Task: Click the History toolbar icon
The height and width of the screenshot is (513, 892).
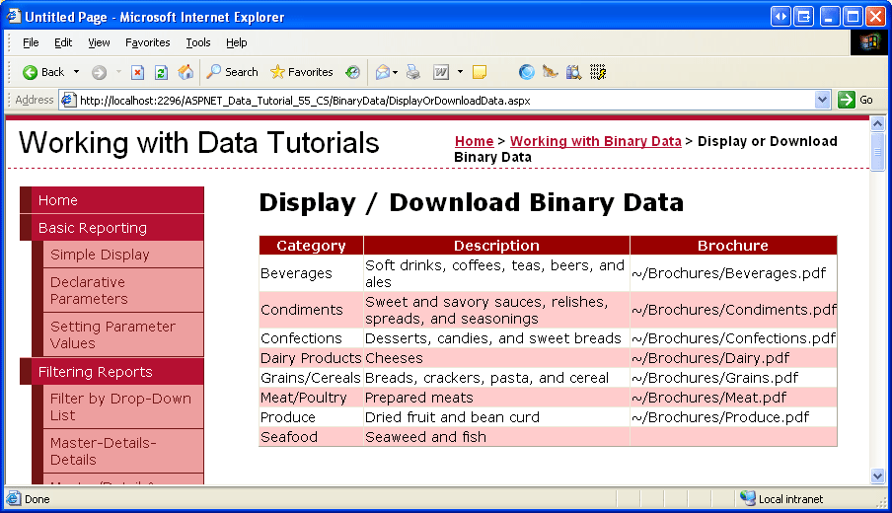Action: point(352,72)
